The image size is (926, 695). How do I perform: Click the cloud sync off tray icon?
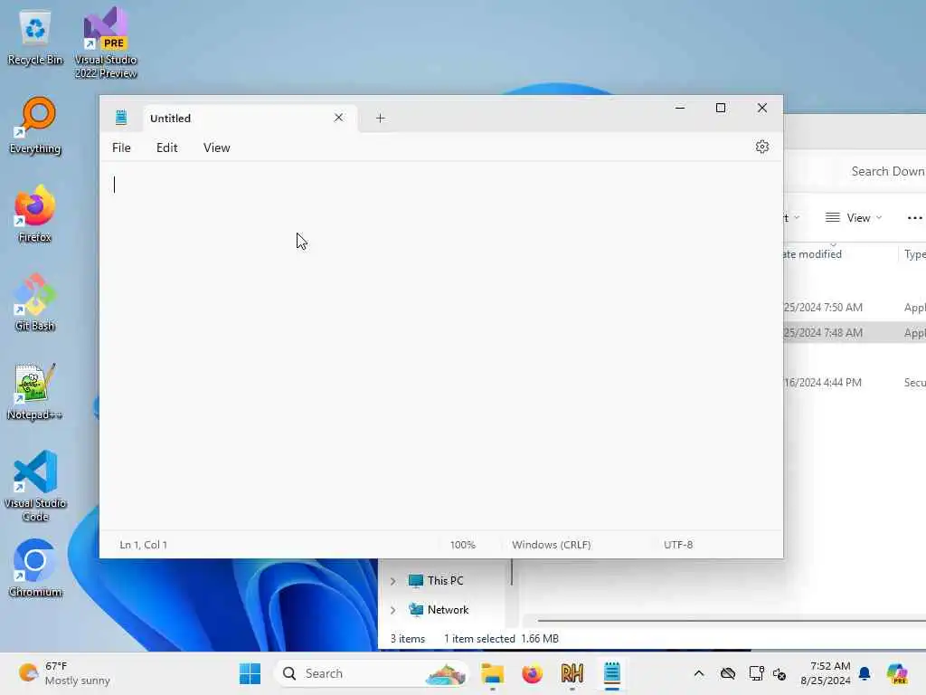pos(728,673)
